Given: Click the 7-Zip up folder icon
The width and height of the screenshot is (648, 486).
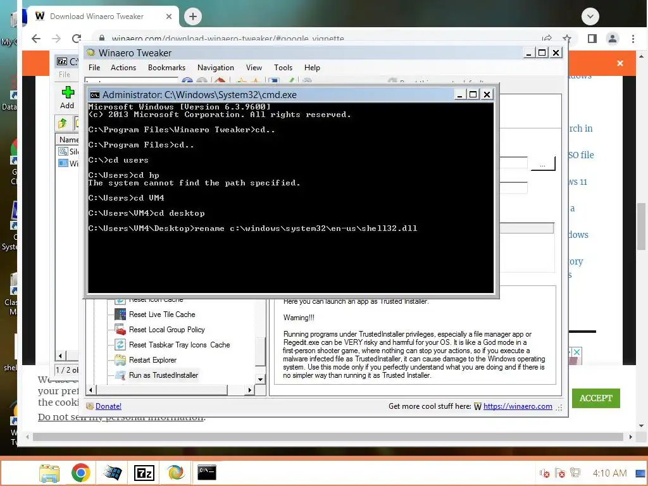Looking at the screenshot, I should tap(63, 123).
